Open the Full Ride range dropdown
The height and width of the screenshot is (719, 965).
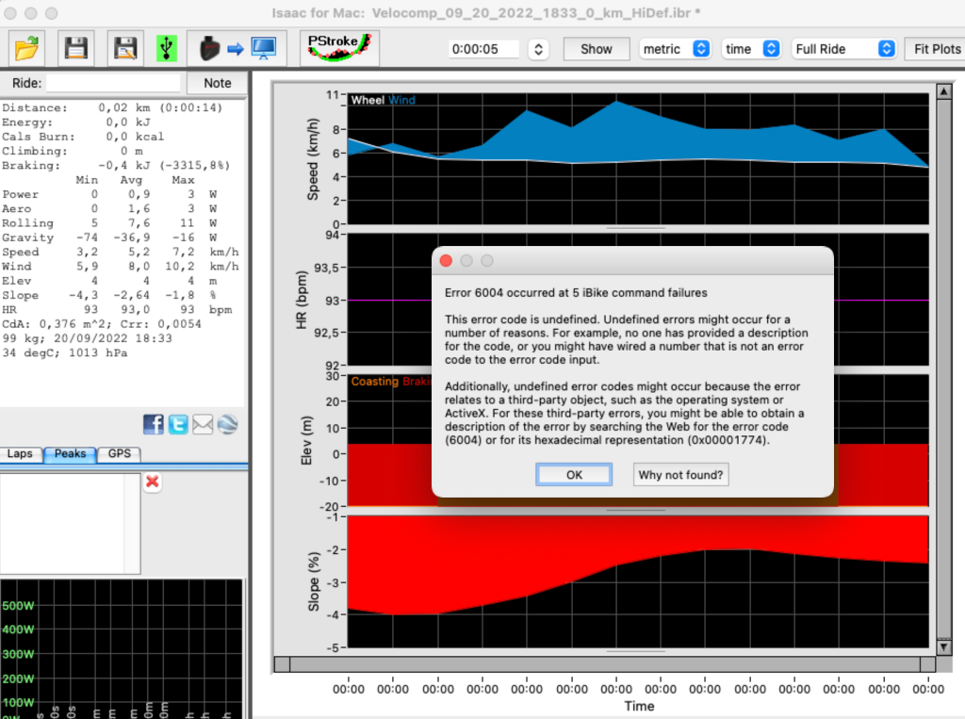(x=843, y=49)
